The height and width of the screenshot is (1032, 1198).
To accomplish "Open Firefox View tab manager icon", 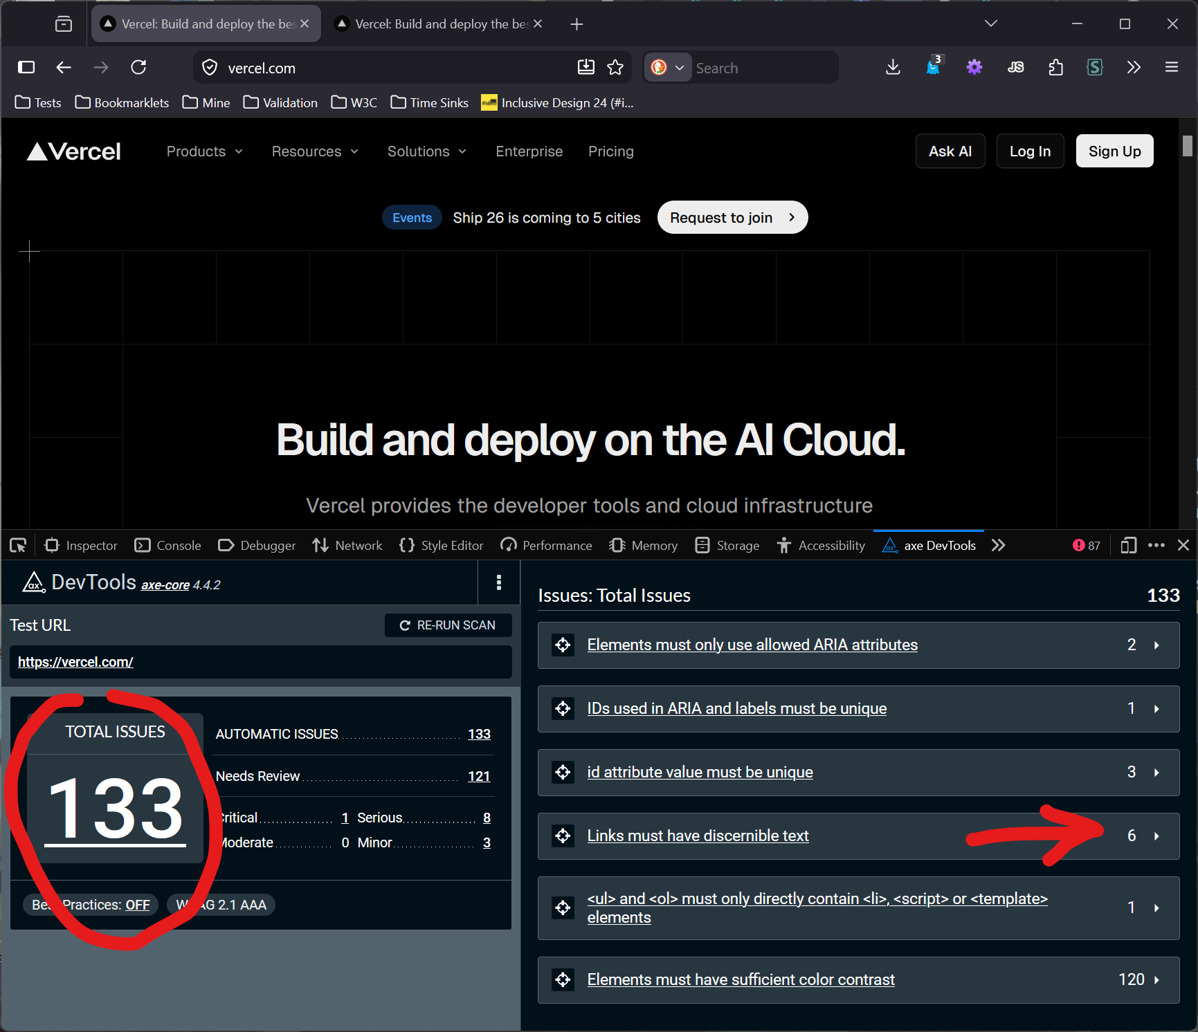I will point(64,24).
